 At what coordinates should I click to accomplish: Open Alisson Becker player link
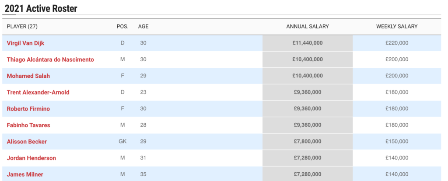click(x=27, y=142)
